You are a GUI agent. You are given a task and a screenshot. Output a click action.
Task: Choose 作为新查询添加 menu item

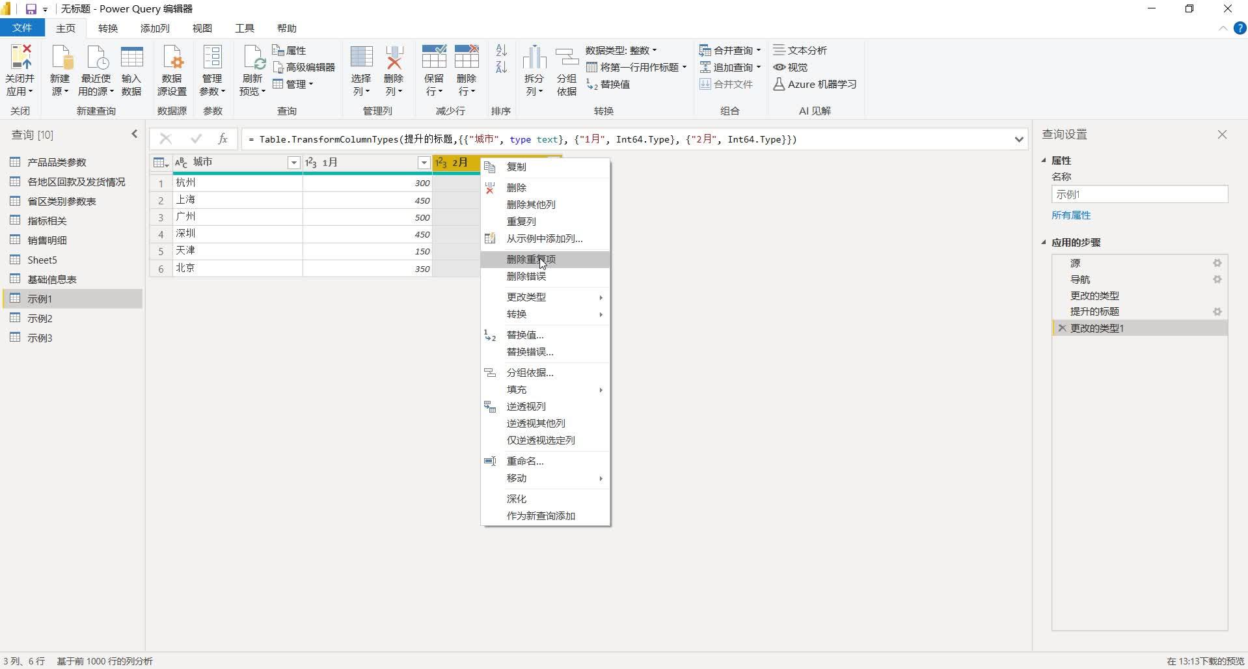coord(545,515)
